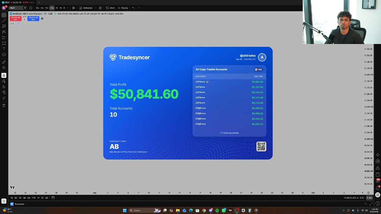
Task: Open the user profile avatar menu
Action: point(4,8)
